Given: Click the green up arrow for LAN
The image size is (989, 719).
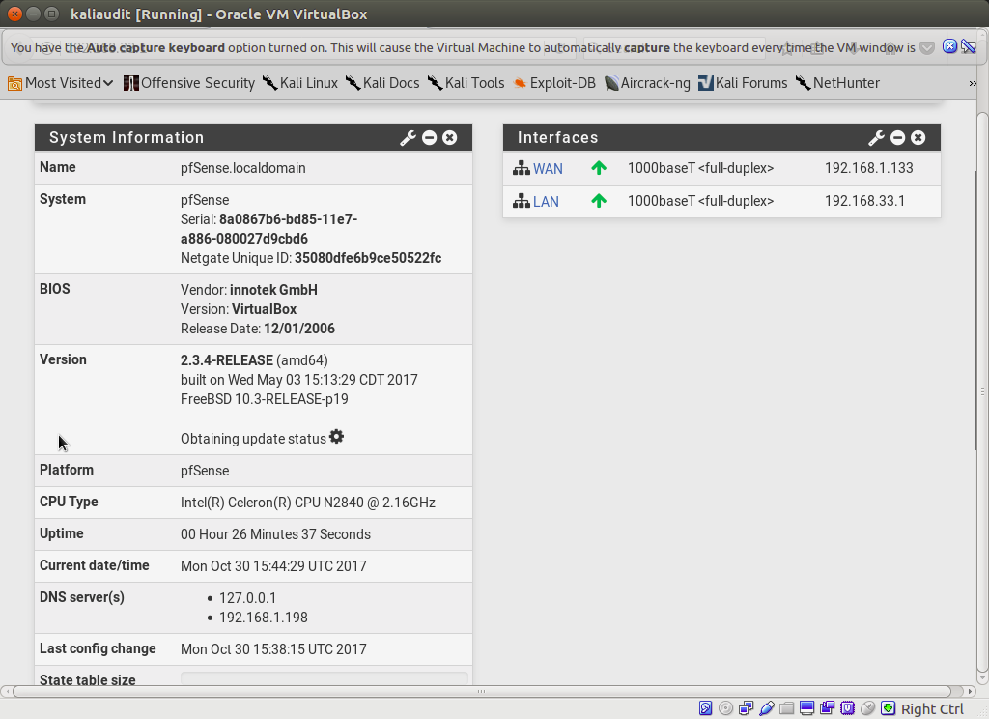Looking at the screenshot, I should 599,201.
